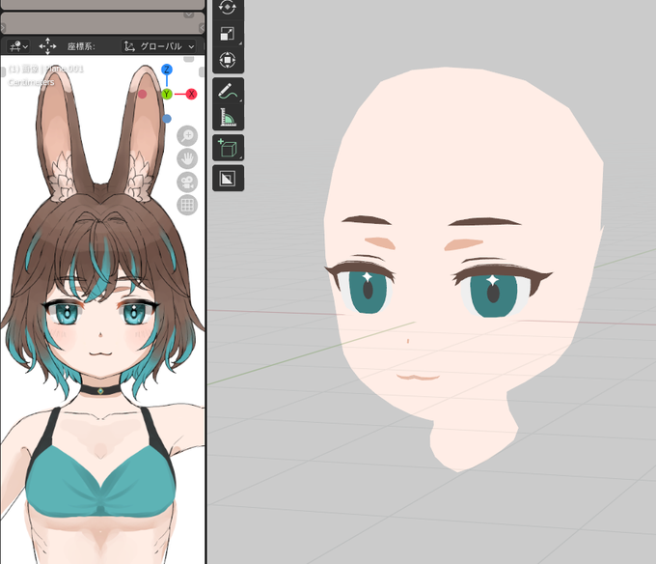
Task: Click the zoom magnifier navigation icon
Action: coord(187,135)
